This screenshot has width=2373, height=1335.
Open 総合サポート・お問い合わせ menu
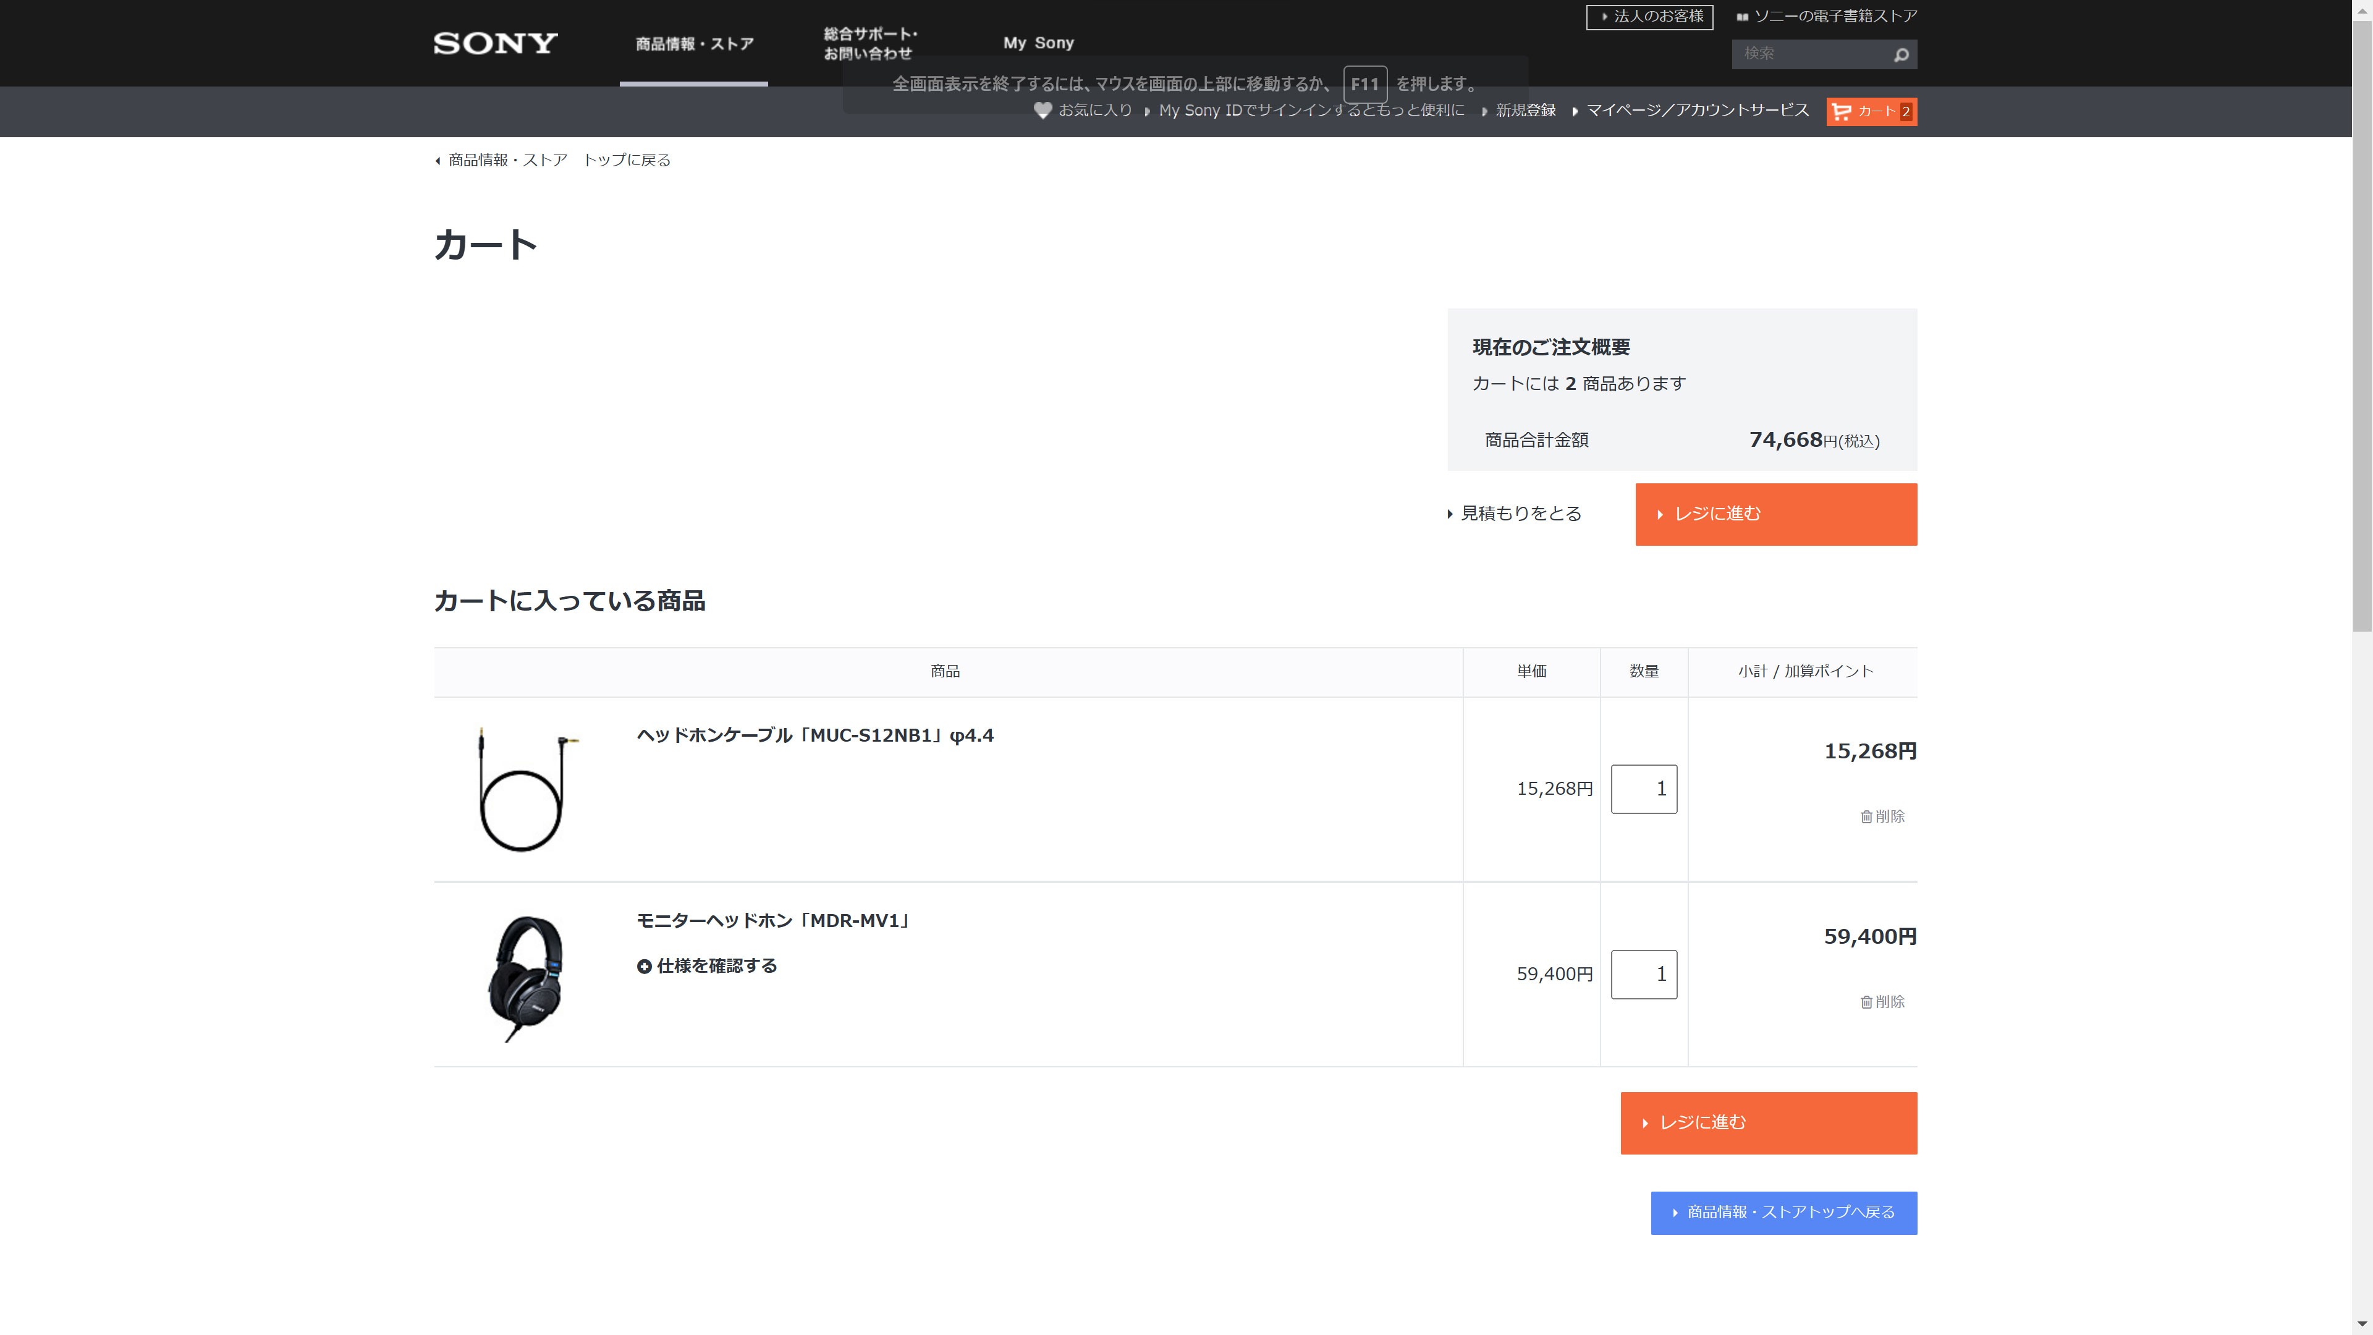(869, 43)
